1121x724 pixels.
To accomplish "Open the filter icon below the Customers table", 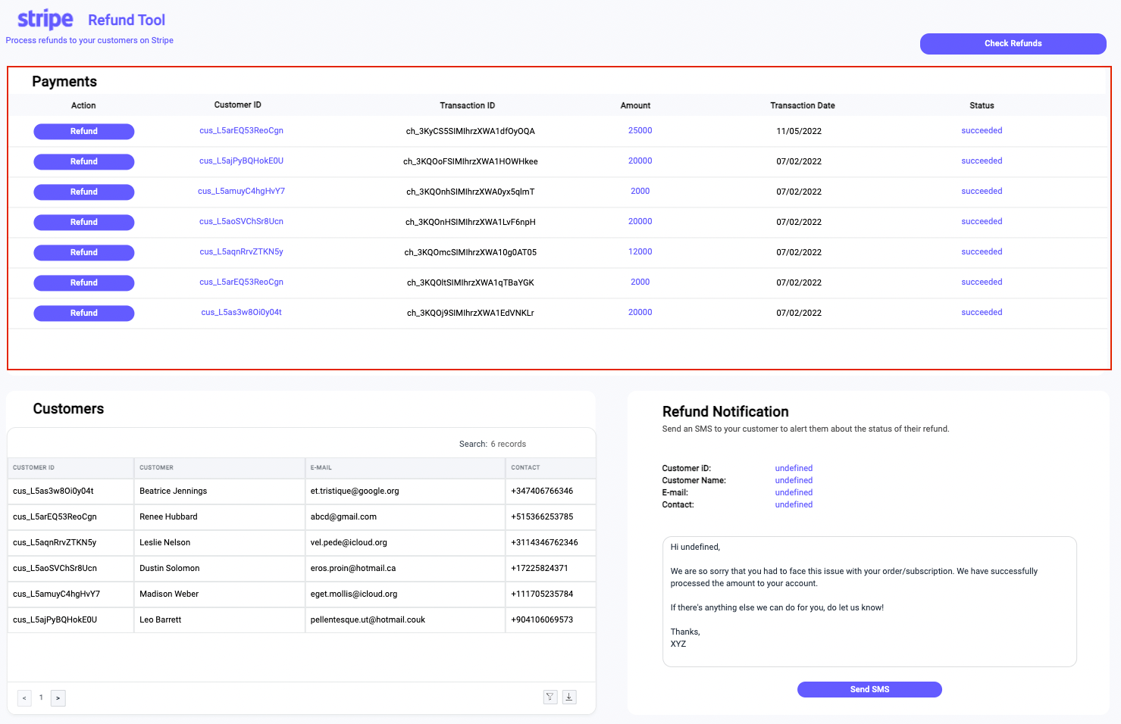I will pyautogui.click(x=550, y=697).
